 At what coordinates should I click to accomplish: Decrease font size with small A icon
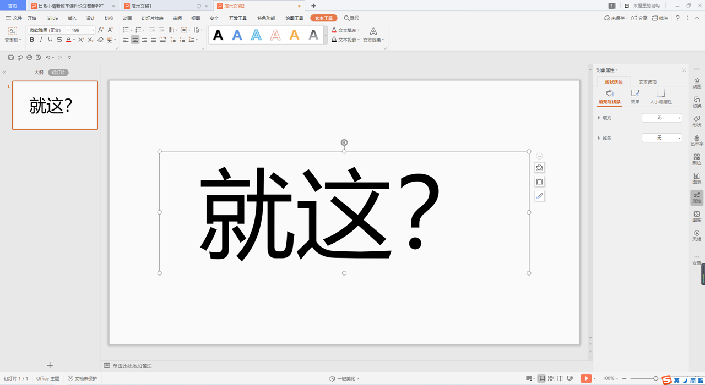tap(110, 30)
